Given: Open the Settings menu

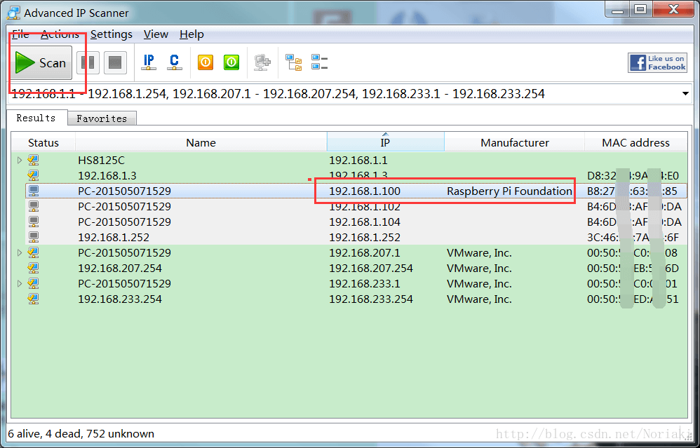Looking at the screenshot, I should coord(111,34).
